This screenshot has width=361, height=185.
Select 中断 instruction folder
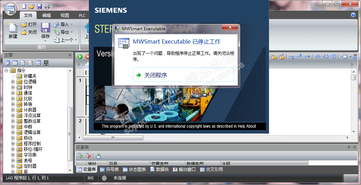(x=28, y=127)
